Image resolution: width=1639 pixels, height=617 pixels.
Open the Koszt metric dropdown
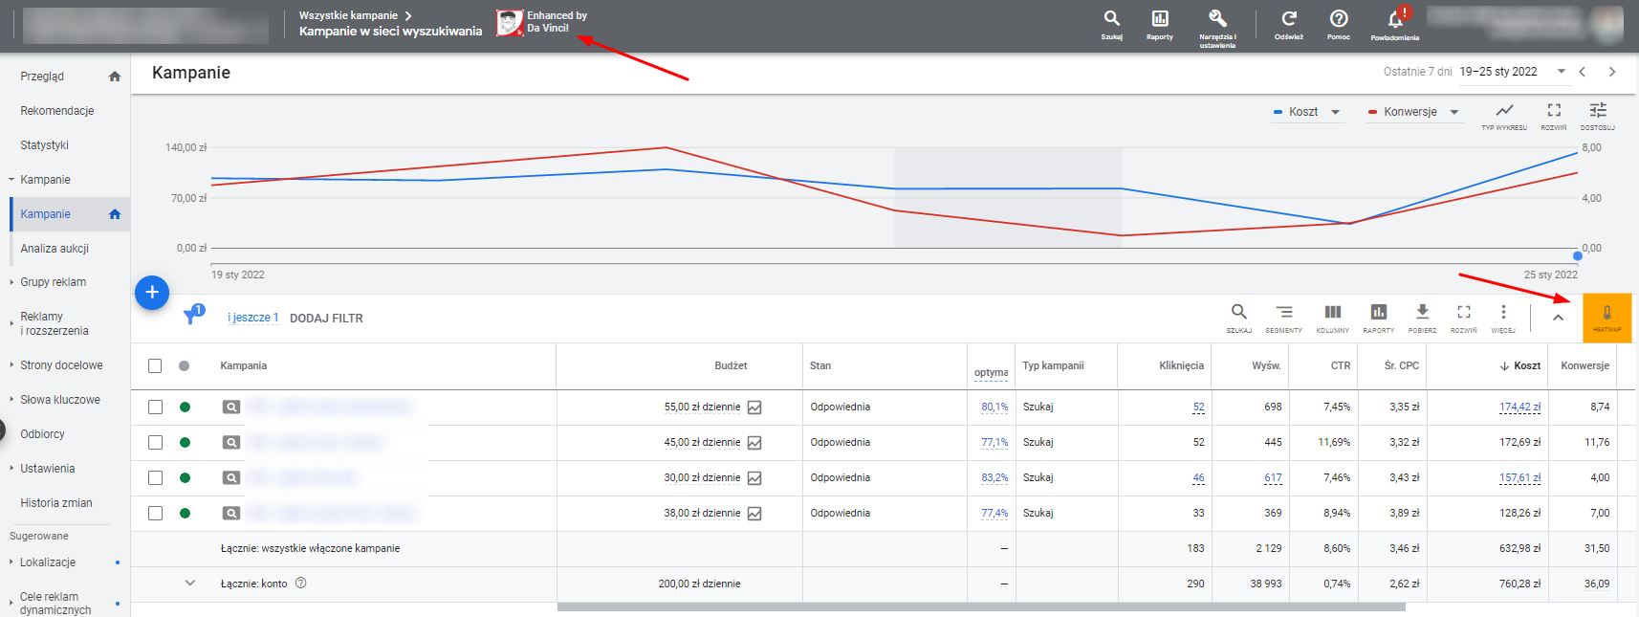point(1306,112)
